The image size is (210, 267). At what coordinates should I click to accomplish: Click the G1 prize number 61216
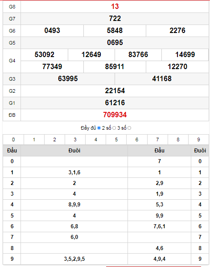[115, 103]
